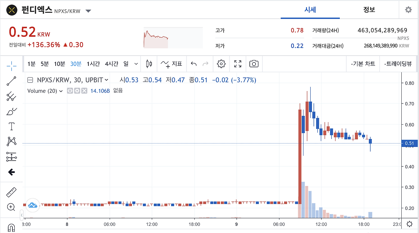Set chart interval to 4시간
419x233 pixels.
pyautogui.click(x=112, y=64)
